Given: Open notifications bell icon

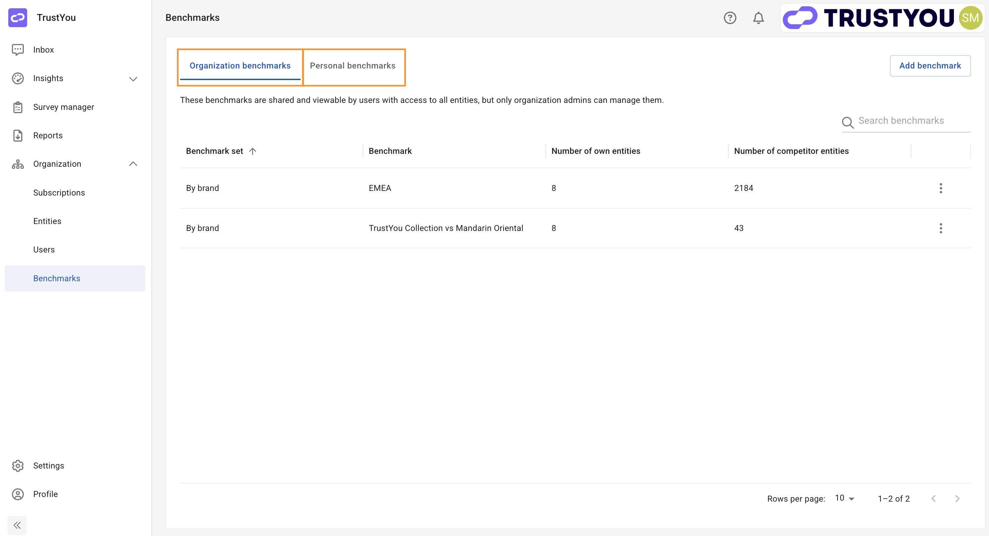Looking at the screenshot, I should click(x=758, y=18).
